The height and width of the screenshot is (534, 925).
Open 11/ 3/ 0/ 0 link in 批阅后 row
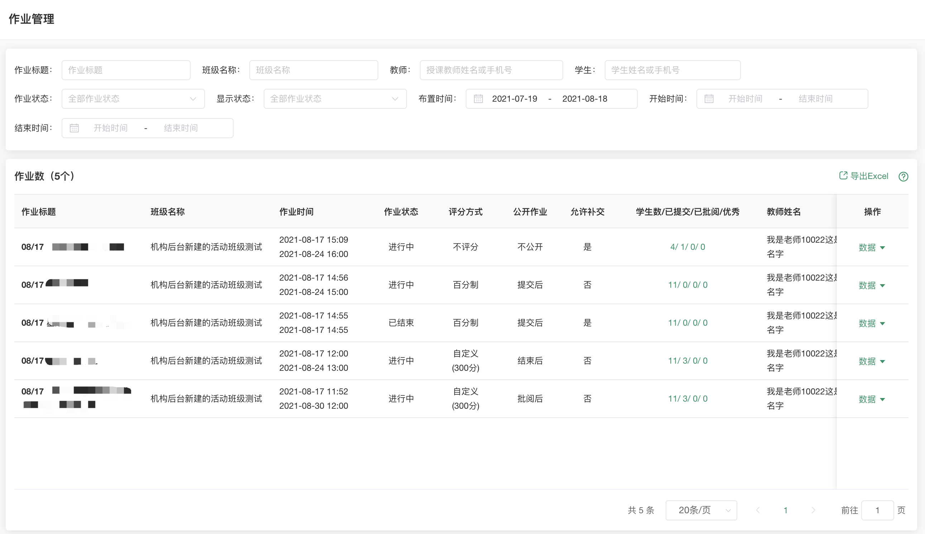pos(687,399)
